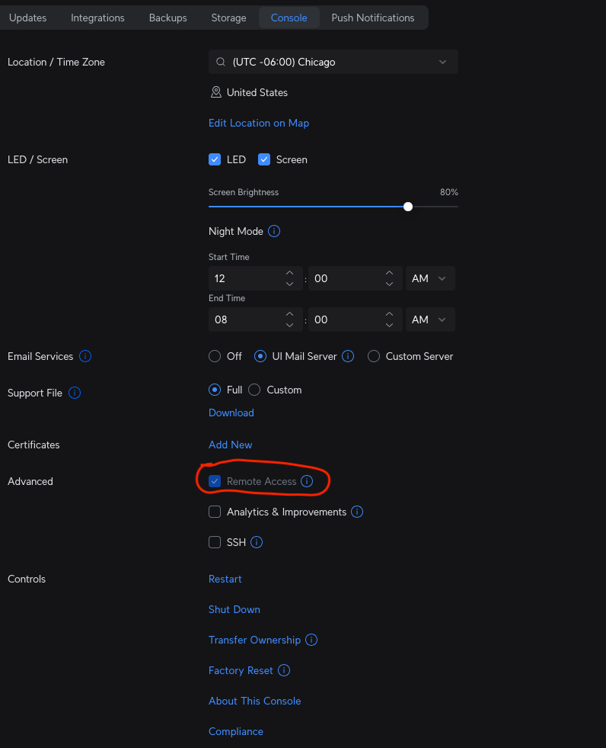Click the Transfer Ownership info icon
This screenshot has width=606, height=748.
pyautogui.click(x=311, y=640)
